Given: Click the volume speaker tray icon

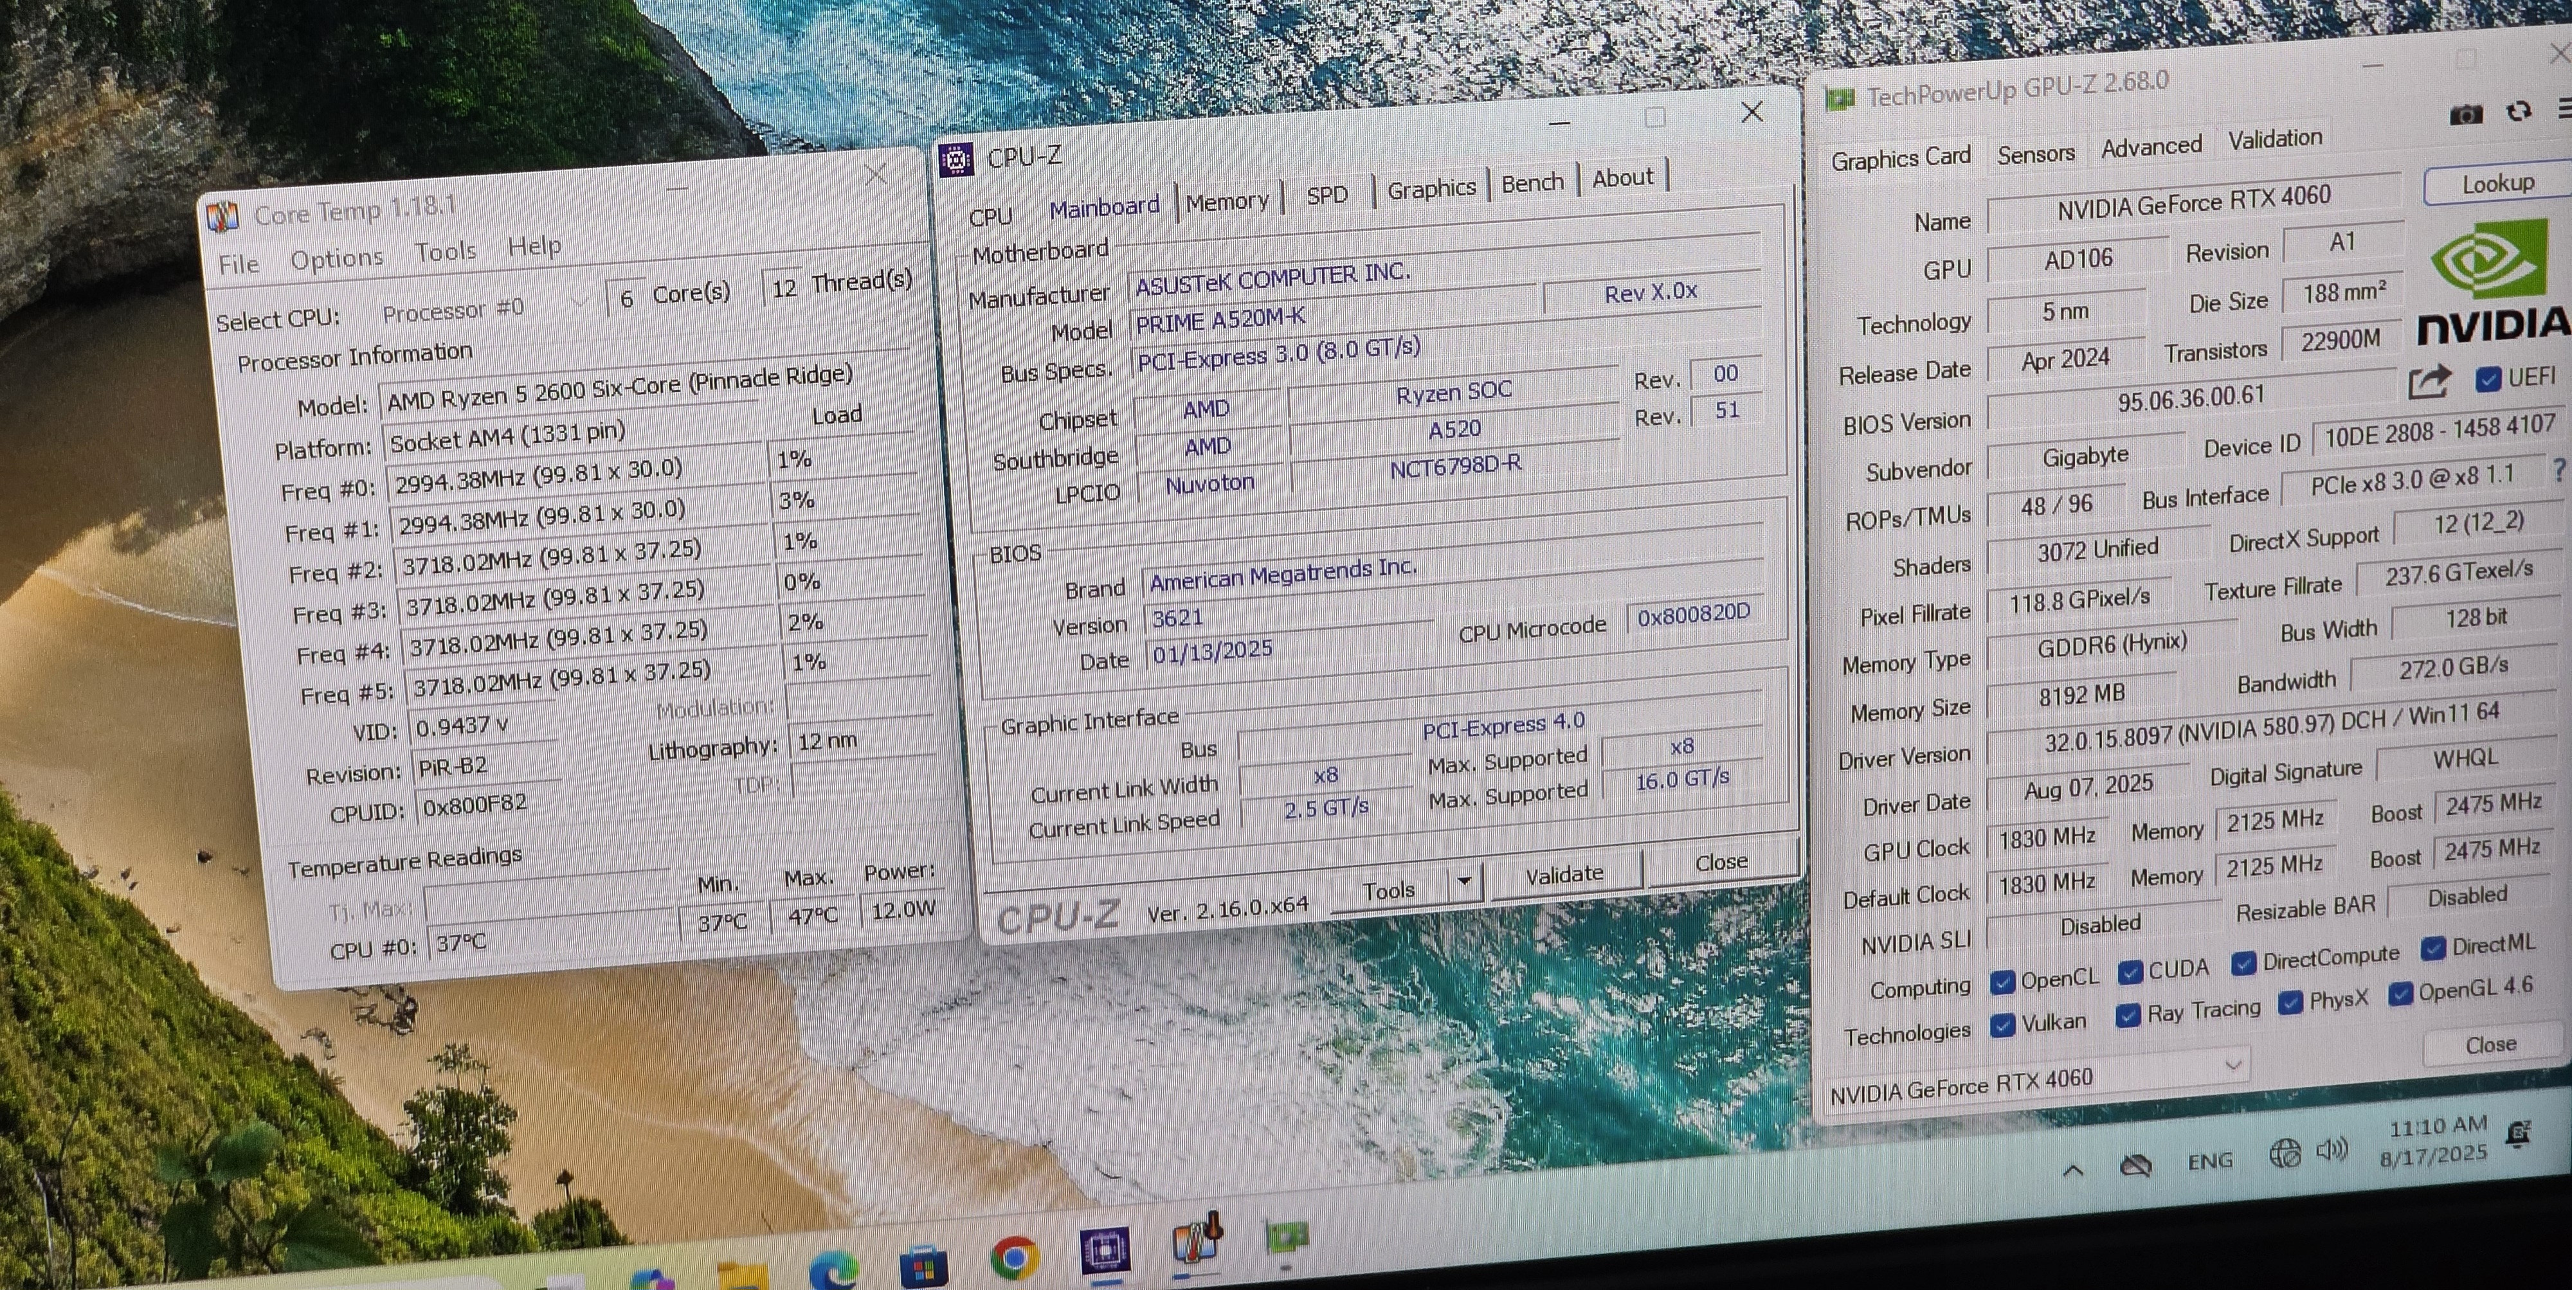Looking at the screenshot, I should 2332,1151.
